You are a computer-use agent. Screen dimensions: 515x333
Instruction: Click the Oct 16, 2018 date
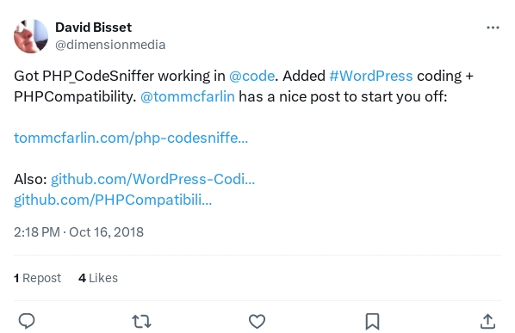[106, 232]
